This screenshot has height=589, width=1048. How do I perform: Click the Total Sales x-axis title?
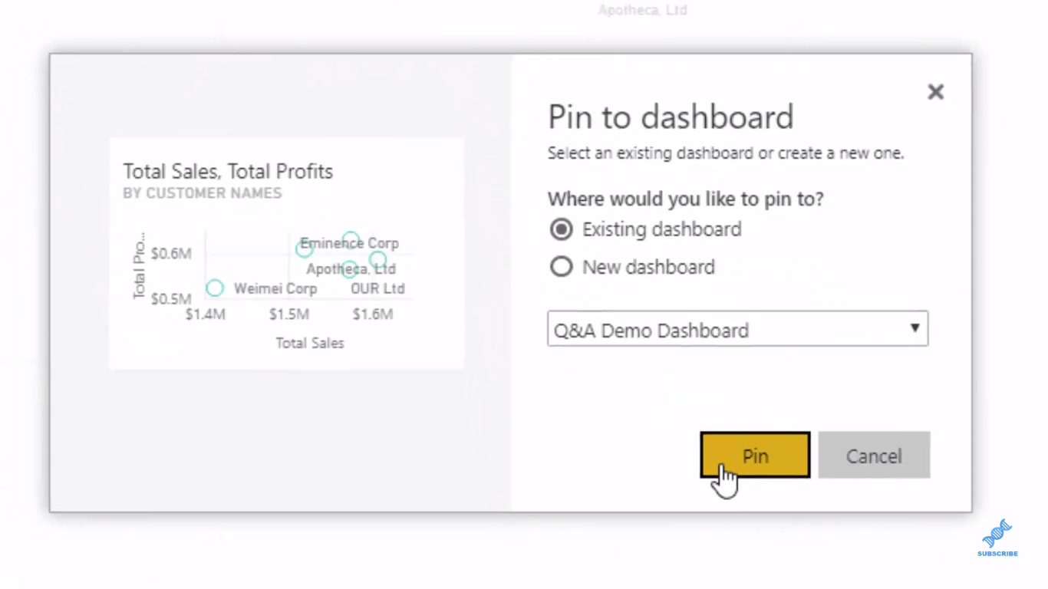pyautogui.click(x=310, y=343)
